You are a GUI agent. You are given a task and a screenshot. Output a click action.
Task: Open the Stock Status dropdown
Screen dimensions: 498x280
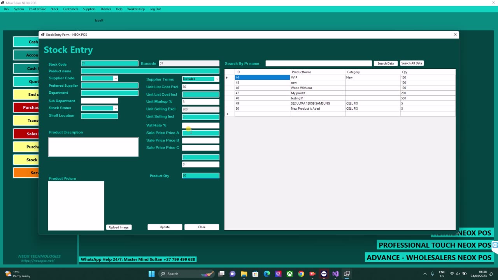click(x=116, y=108)
